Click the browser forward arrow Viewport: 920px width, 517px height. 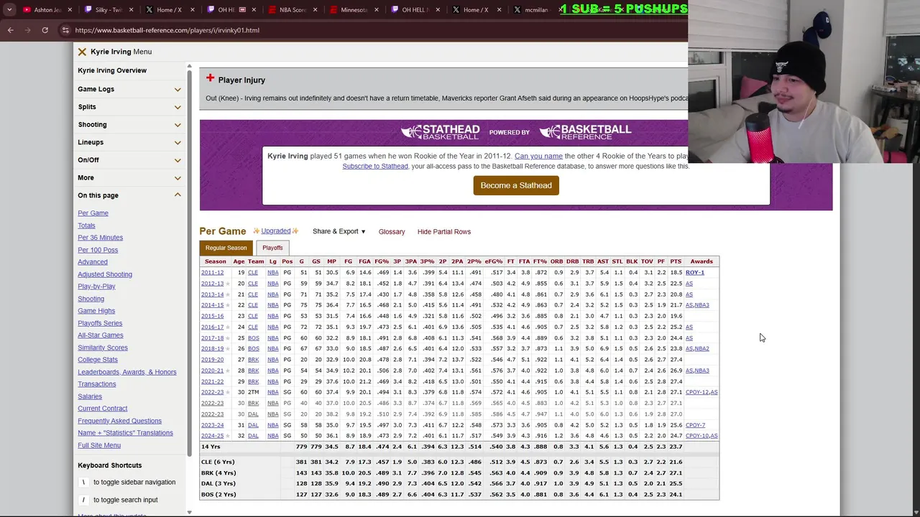point(28,30)
